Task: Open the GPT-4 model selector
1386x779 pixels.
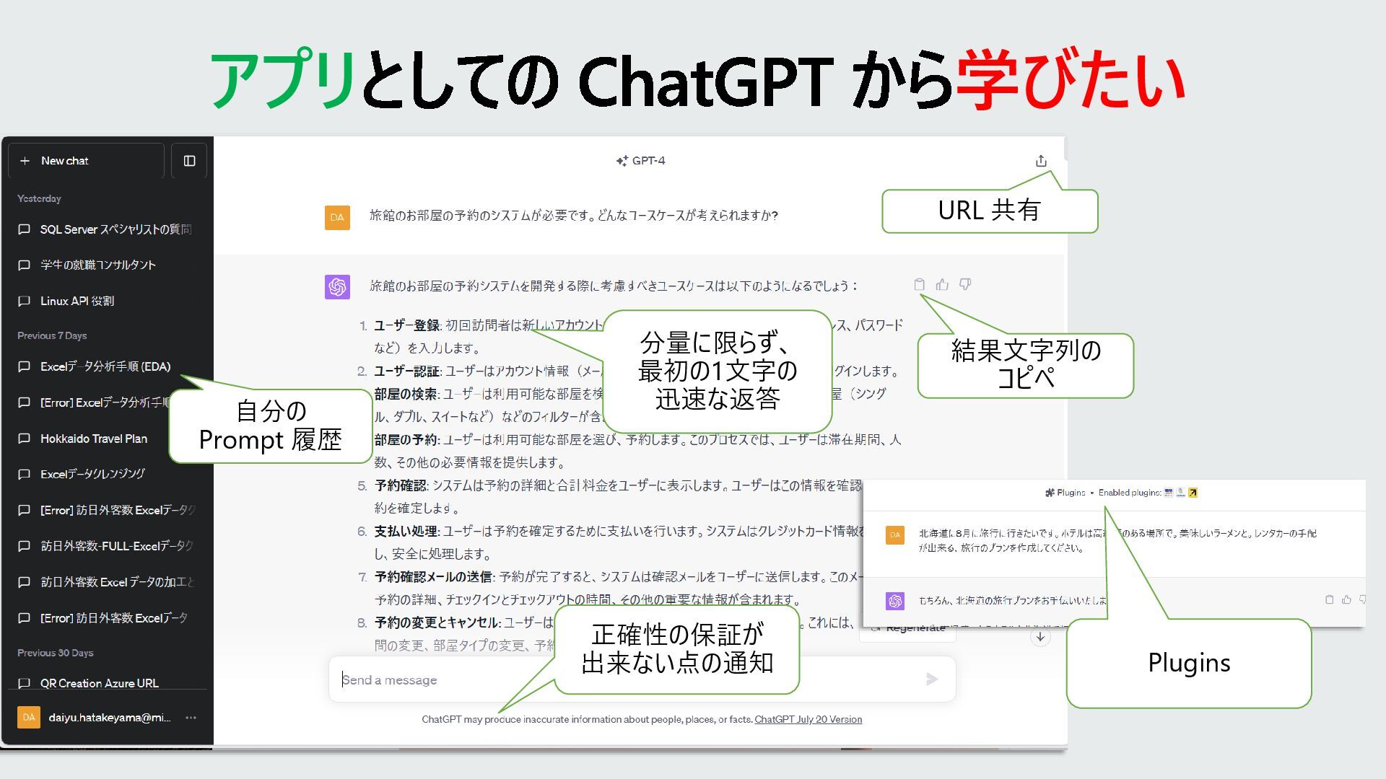Action: (640, 161)
